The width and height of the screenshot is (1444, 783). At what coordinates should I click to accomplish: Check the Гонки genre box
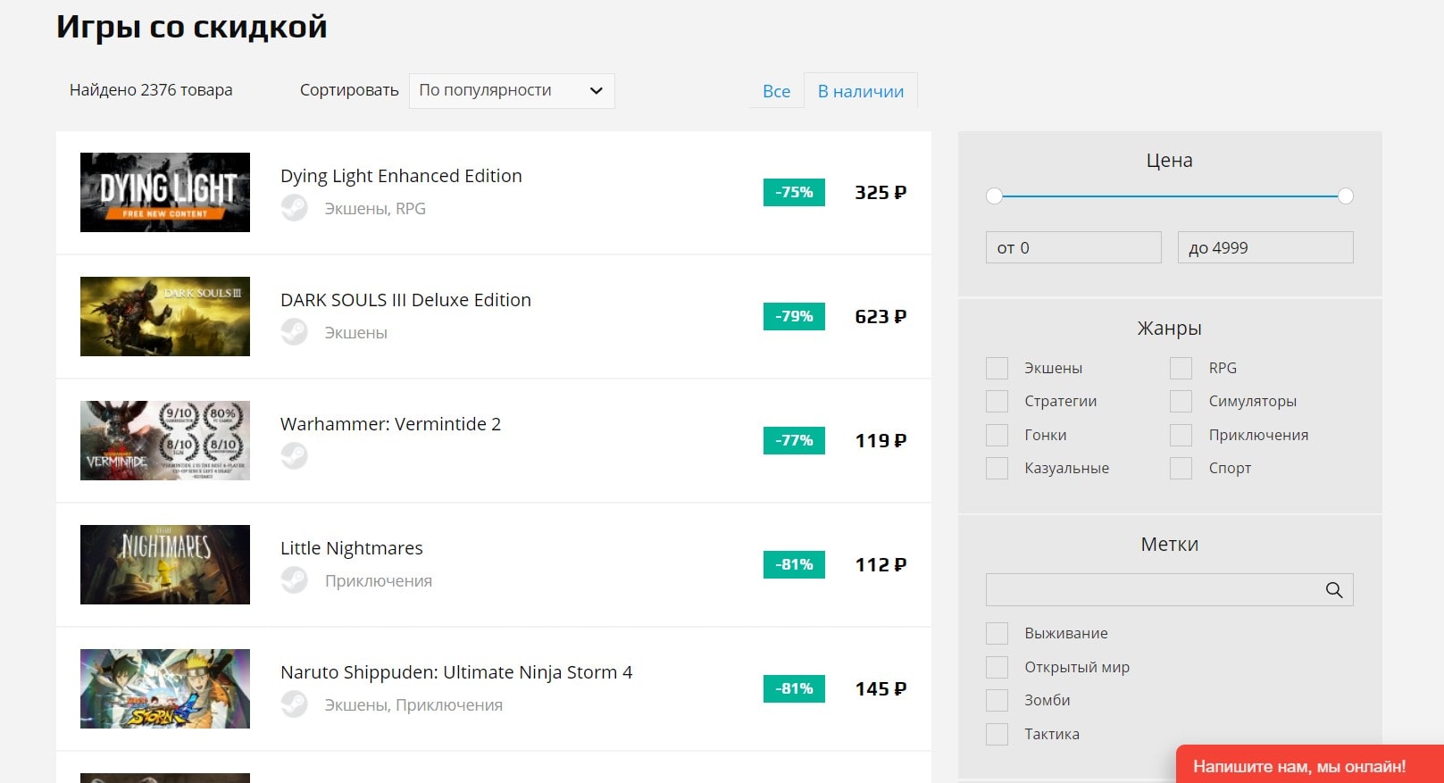click(x=997, y=435)
